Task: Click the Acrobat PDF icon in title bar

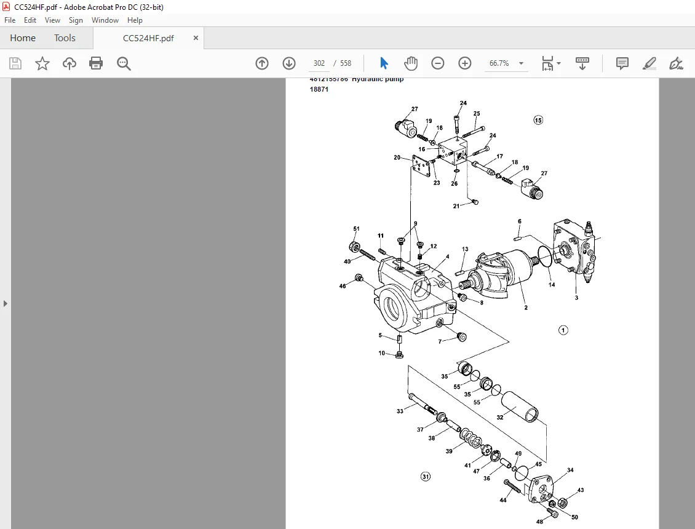Action: click(6, 7)
